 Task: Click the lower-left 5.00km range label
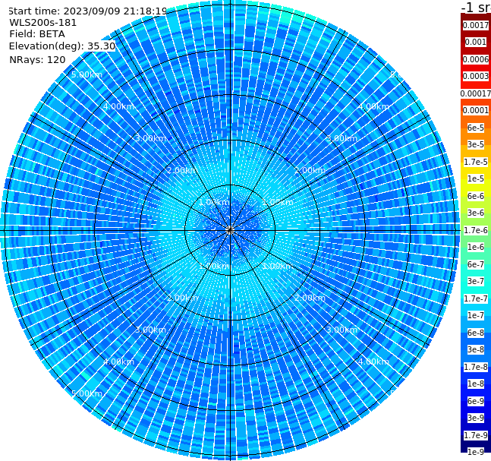click(x=87, y=393)
